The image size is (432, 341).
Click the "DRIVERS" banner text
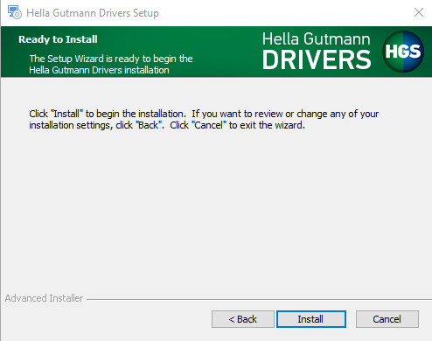pyautogui.click(x=317, y=59)
